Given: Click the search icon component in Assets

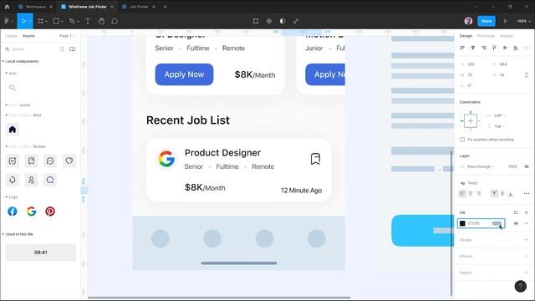Looking at the screenshot, I should tap(13, 88).
